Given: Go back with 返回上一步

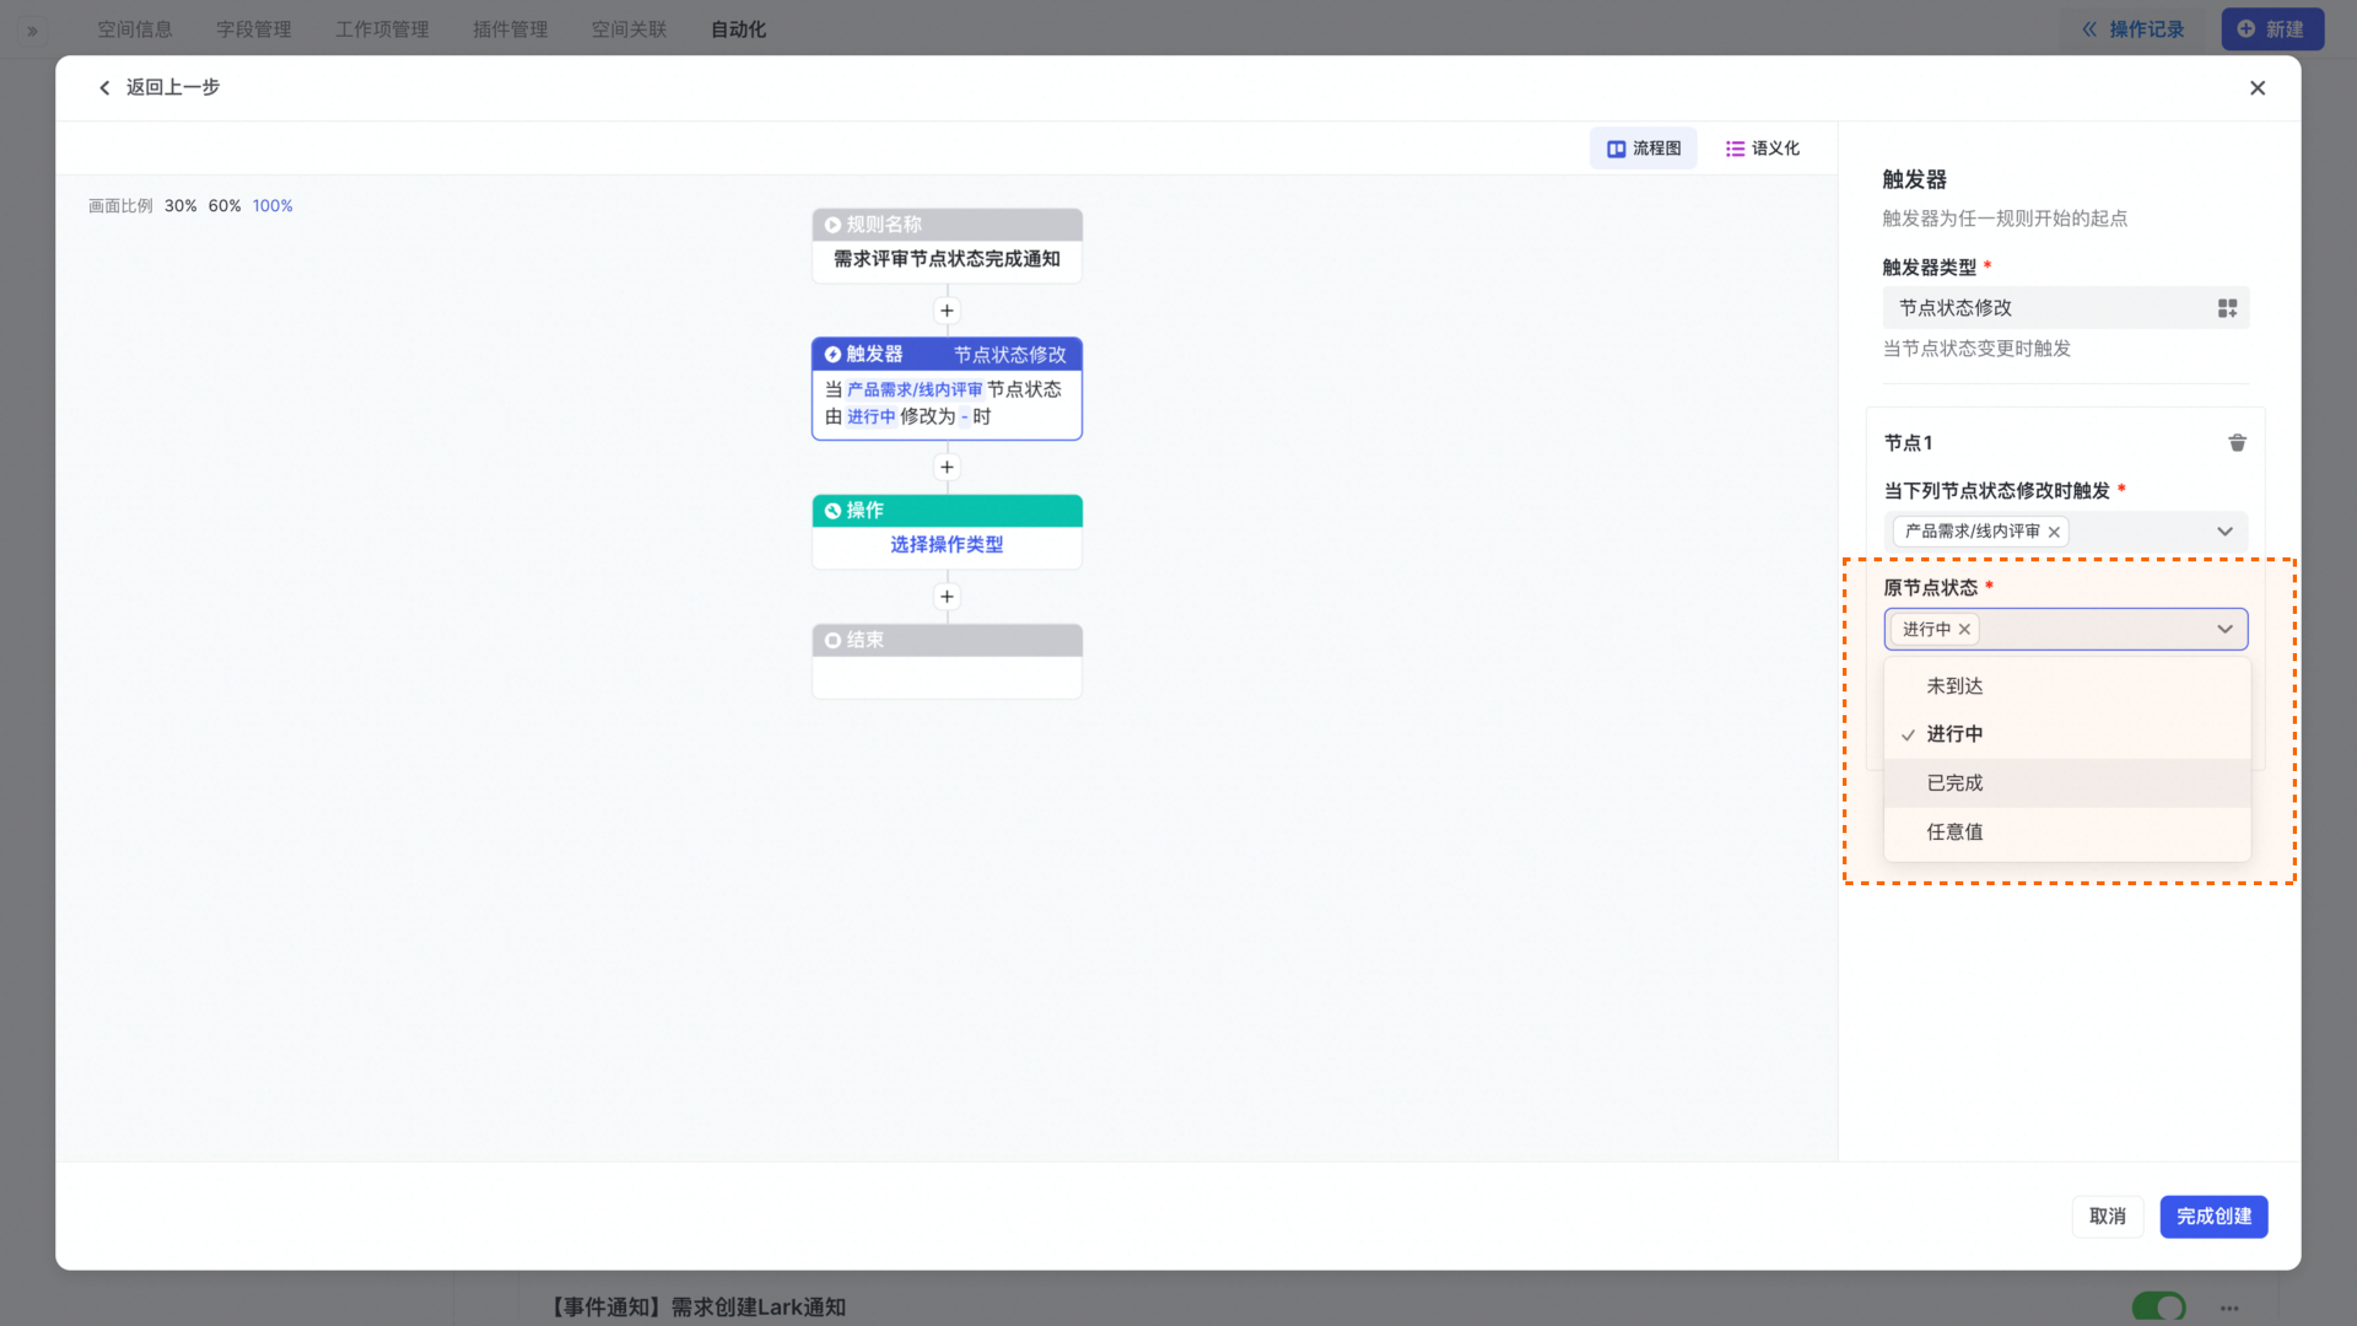Looking at the screenshot, I should click(159, 87).
